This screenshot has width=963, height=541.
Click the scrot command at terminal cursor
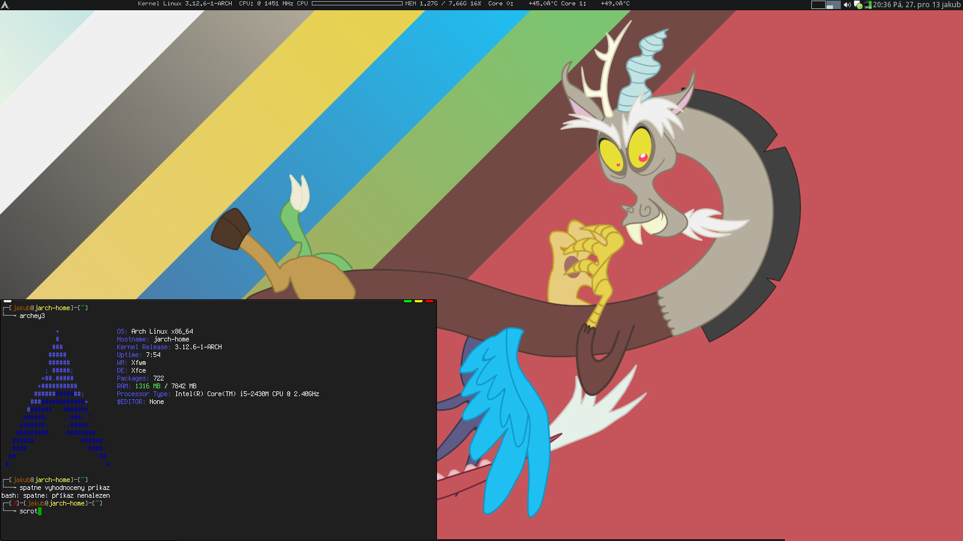[x=28, y=511]
